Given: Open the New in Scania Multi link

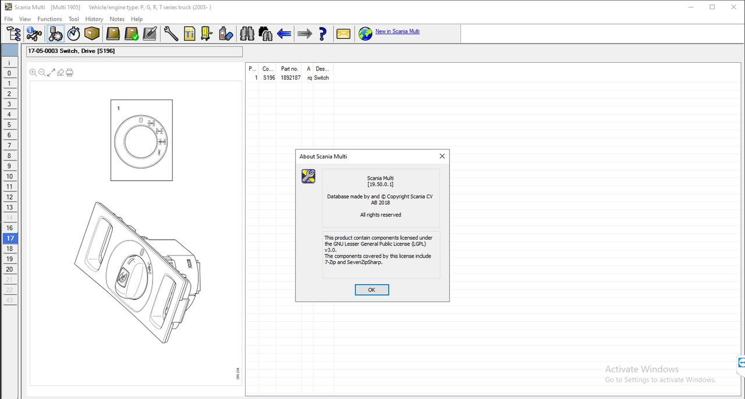Looking at the screenshot, I should pos(398,31).
